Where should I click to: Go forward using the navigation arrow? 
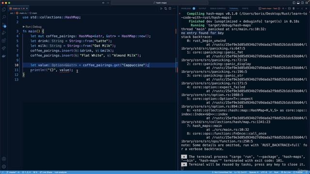click(x=108, y=3)
